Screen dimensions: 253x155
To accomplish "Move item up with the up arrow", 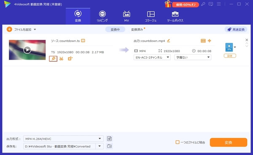I will click(247, 43).
